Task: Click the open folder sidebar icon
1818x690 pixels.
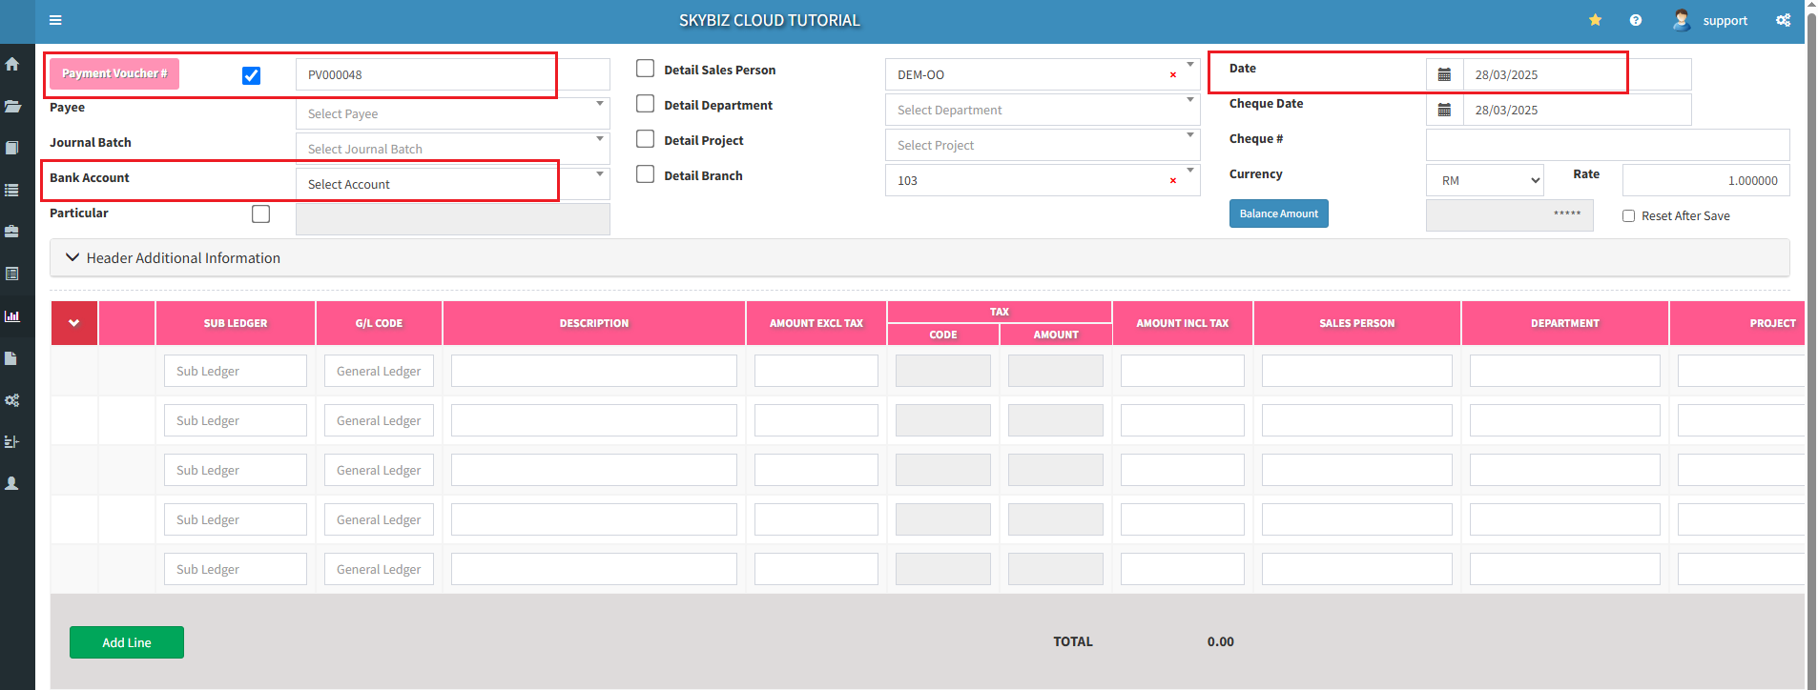Action: pyautogui.click(x=12, y=106)
